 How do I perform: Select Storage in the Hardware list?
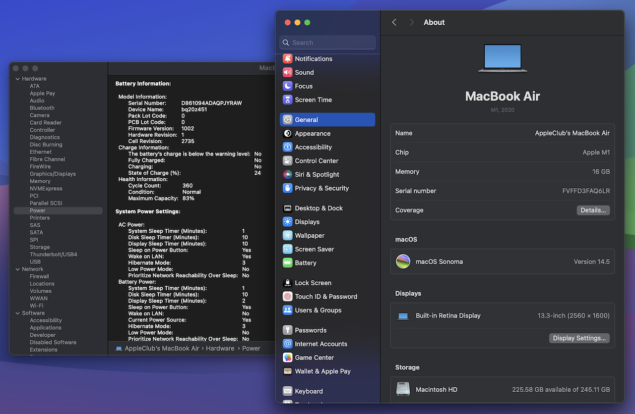(40, 247)
